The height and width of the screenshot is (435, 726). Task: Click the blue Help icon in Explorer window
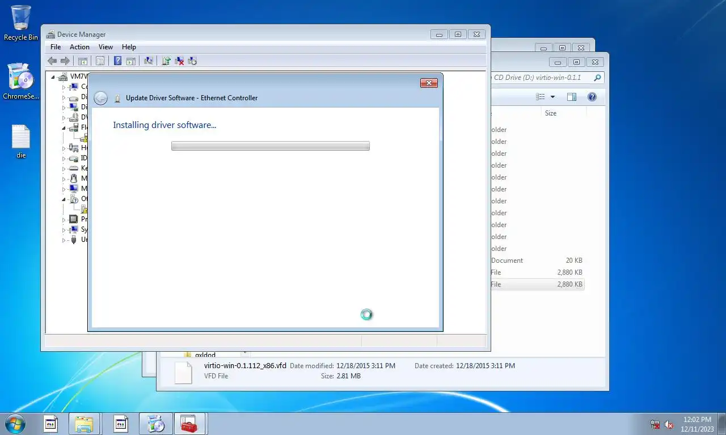pos(592,97)
